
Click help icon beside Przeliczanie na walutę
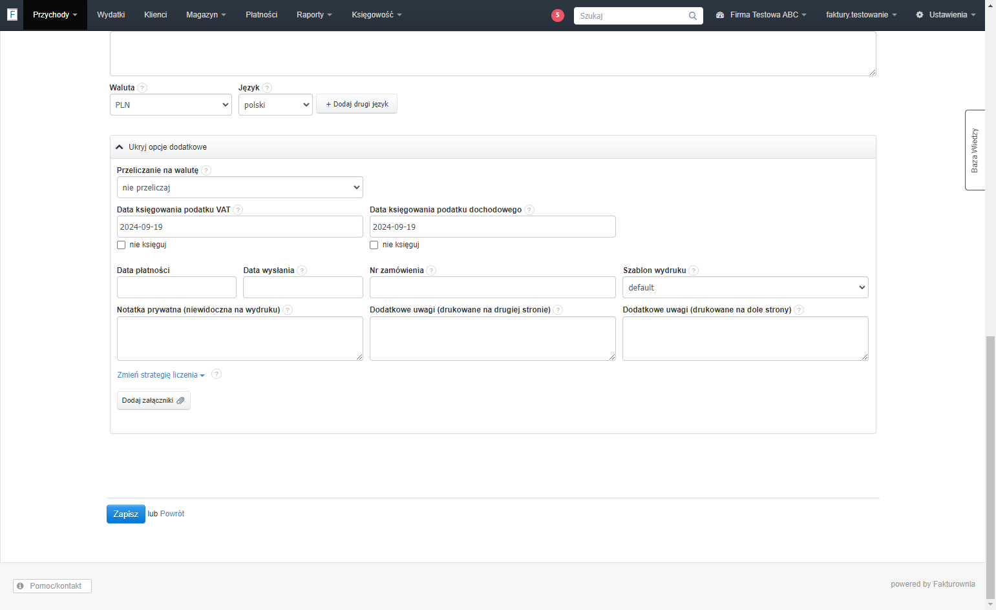click(206, 170)
